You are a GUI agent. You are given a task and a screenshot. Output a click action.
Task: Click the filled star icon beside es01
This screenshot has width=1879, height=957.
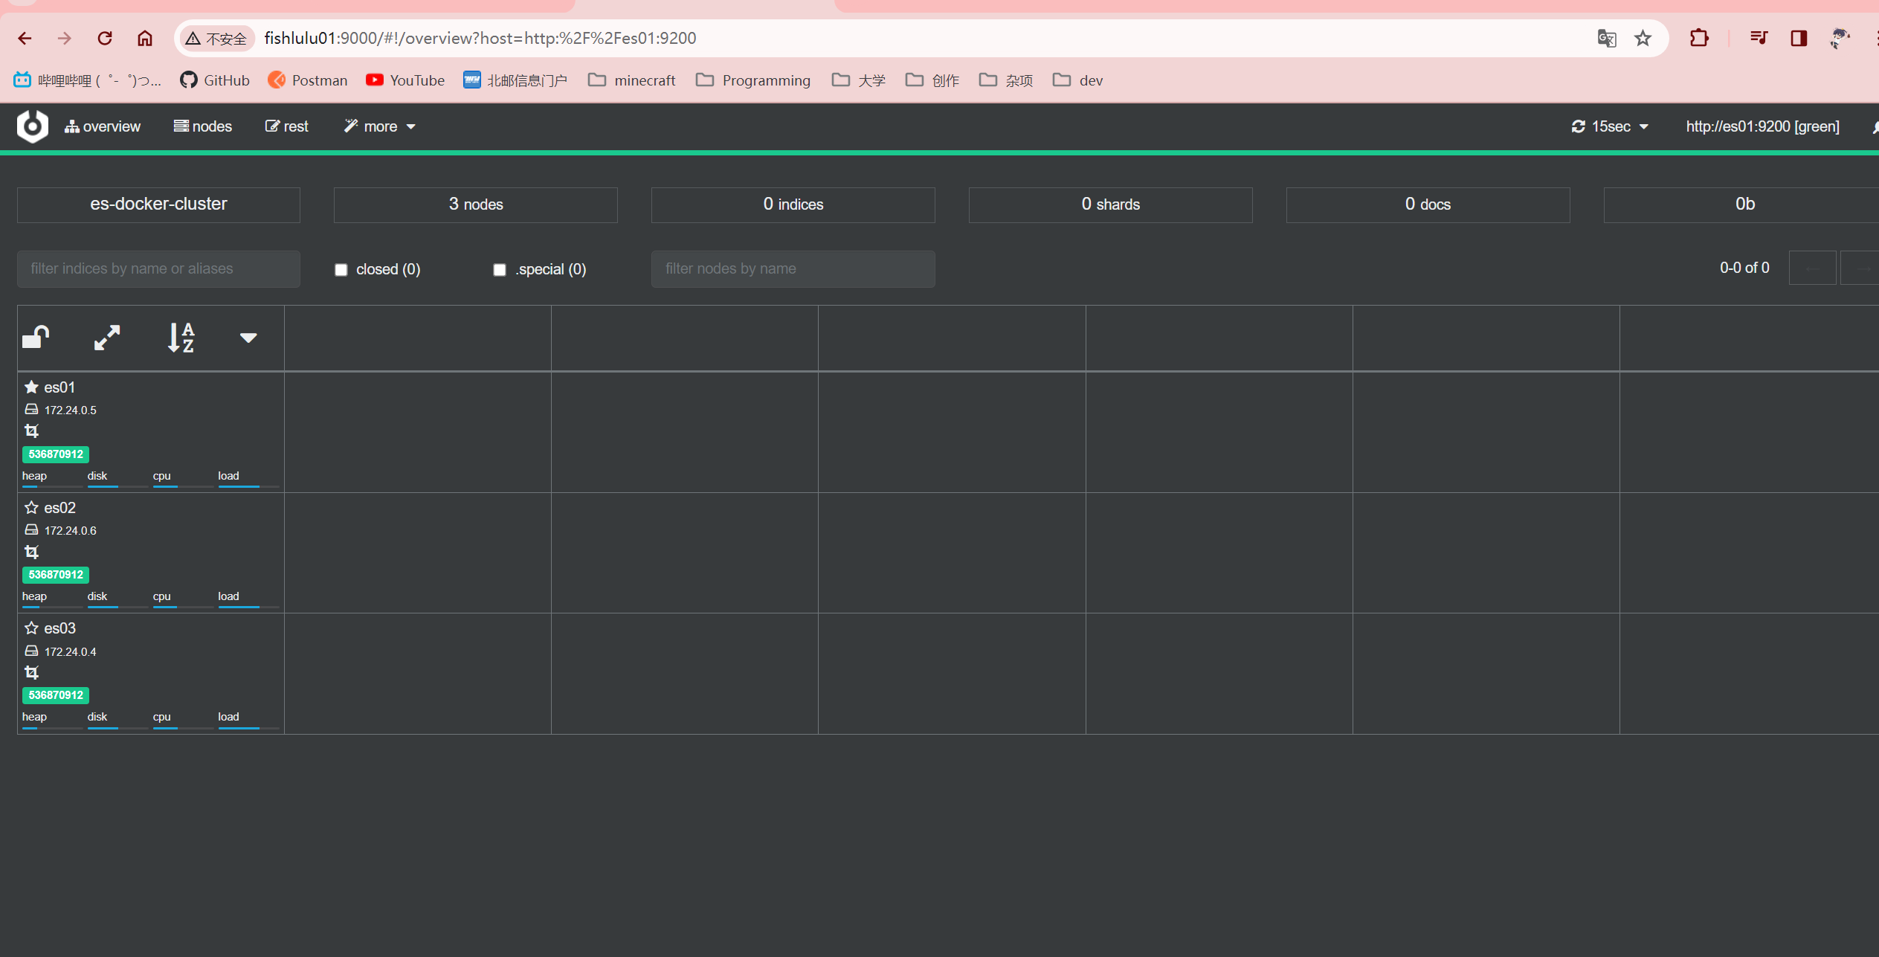point(31,387)
